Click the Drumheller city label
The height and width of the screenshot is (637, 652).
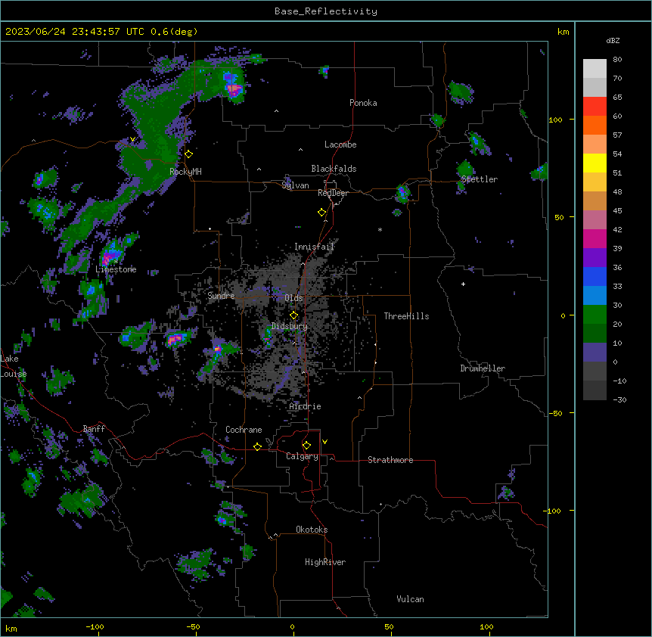tap(483, 368)
